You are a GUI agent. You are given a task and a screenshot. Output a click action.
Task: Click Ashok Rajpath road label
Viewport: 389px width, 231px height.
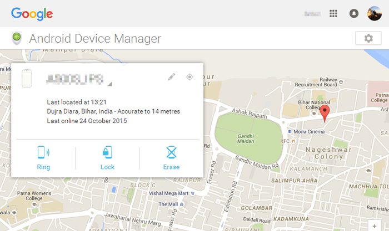(250, 114)
